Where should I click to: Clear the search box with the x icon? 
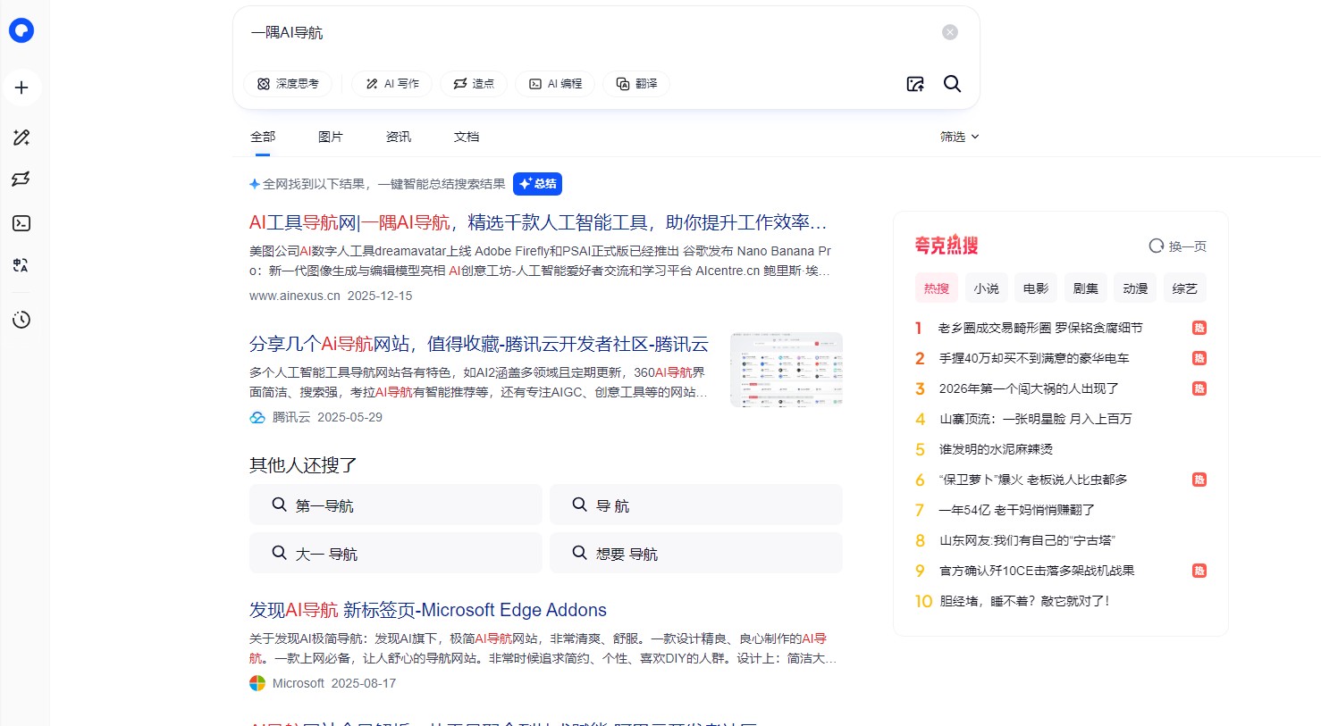coord(949,32)
